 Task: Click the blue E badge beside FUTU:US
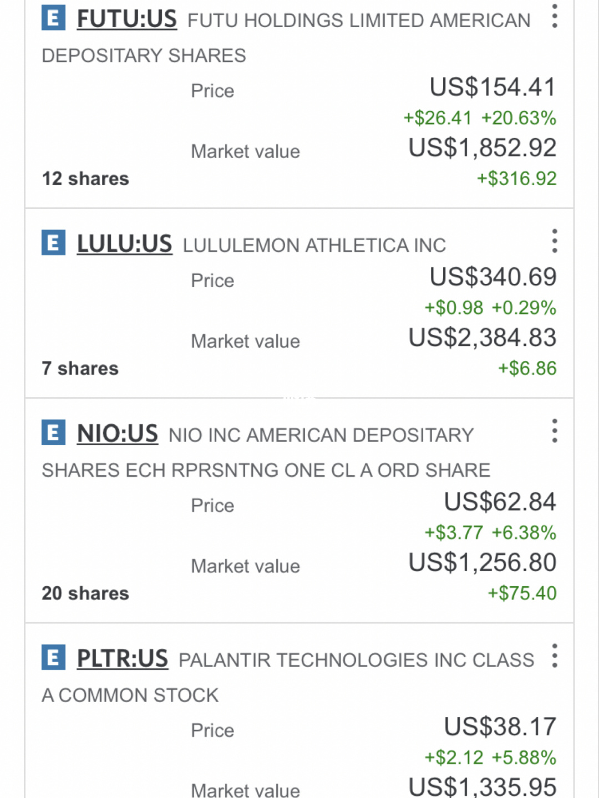click(x=53, y=18)
